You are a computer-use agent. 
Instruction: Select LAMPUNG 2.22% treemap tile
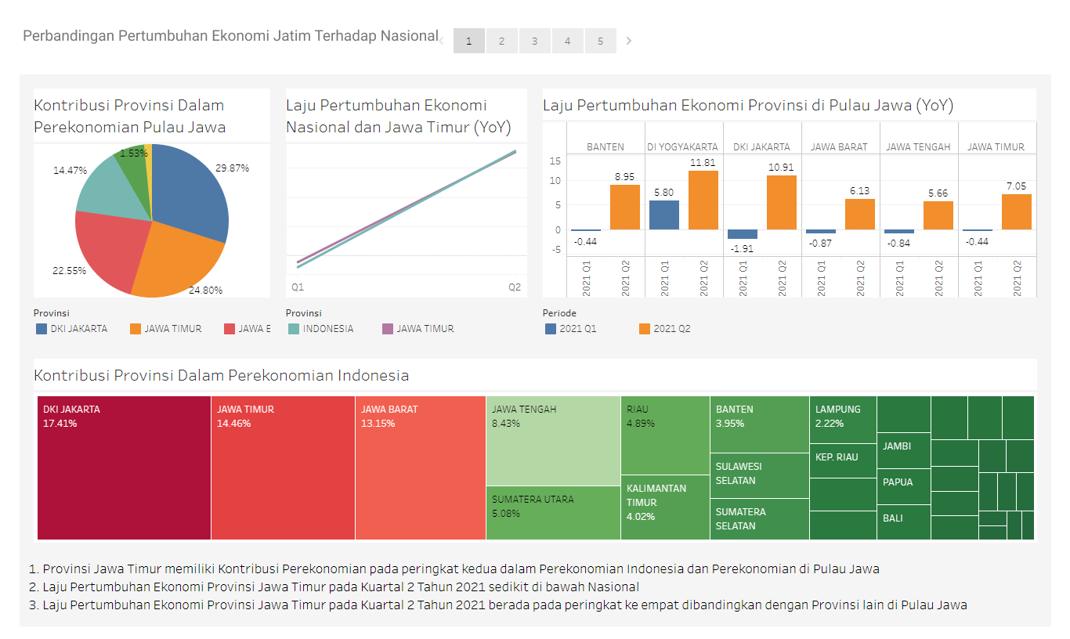coord(843,420)
